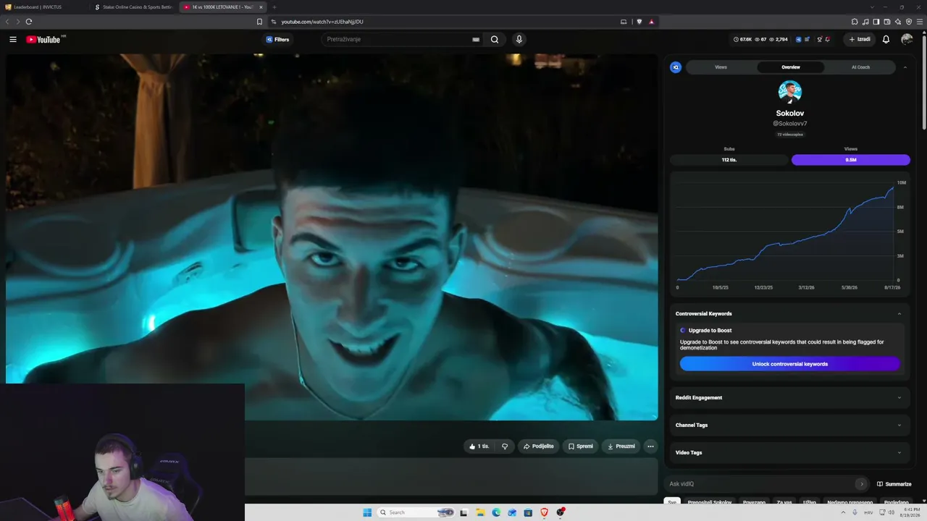Expand the Reddit Engagement section
The height and width of the screenshot is (521, 927).
790,397
